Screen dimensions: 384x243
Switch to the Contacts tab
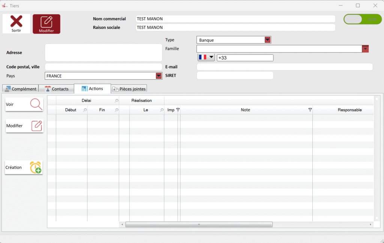[x=57, y=89]
